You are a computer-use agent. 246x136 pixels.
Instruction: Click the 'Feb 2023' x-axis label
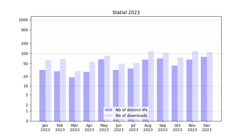[60, 128]
